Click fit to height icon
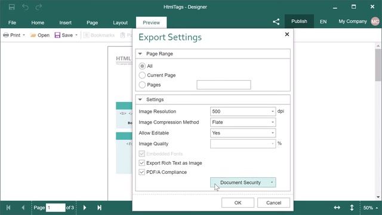This screenshot has width=382, height=215. click(x=352, y=208)
